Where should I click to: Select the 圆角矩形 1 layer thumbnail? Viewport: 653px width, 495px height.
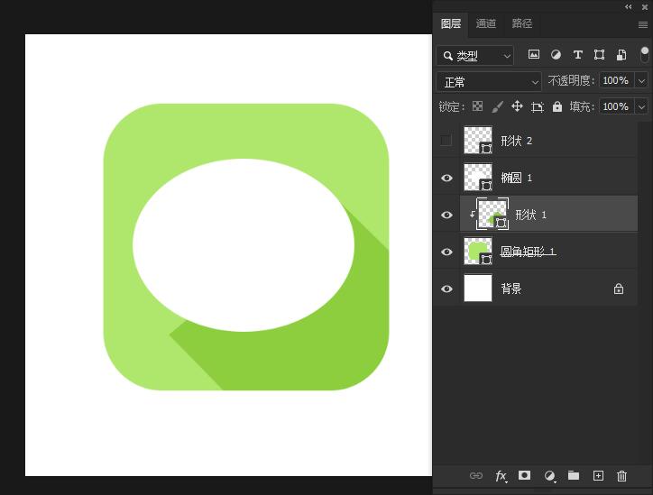(x=478, y=252)
